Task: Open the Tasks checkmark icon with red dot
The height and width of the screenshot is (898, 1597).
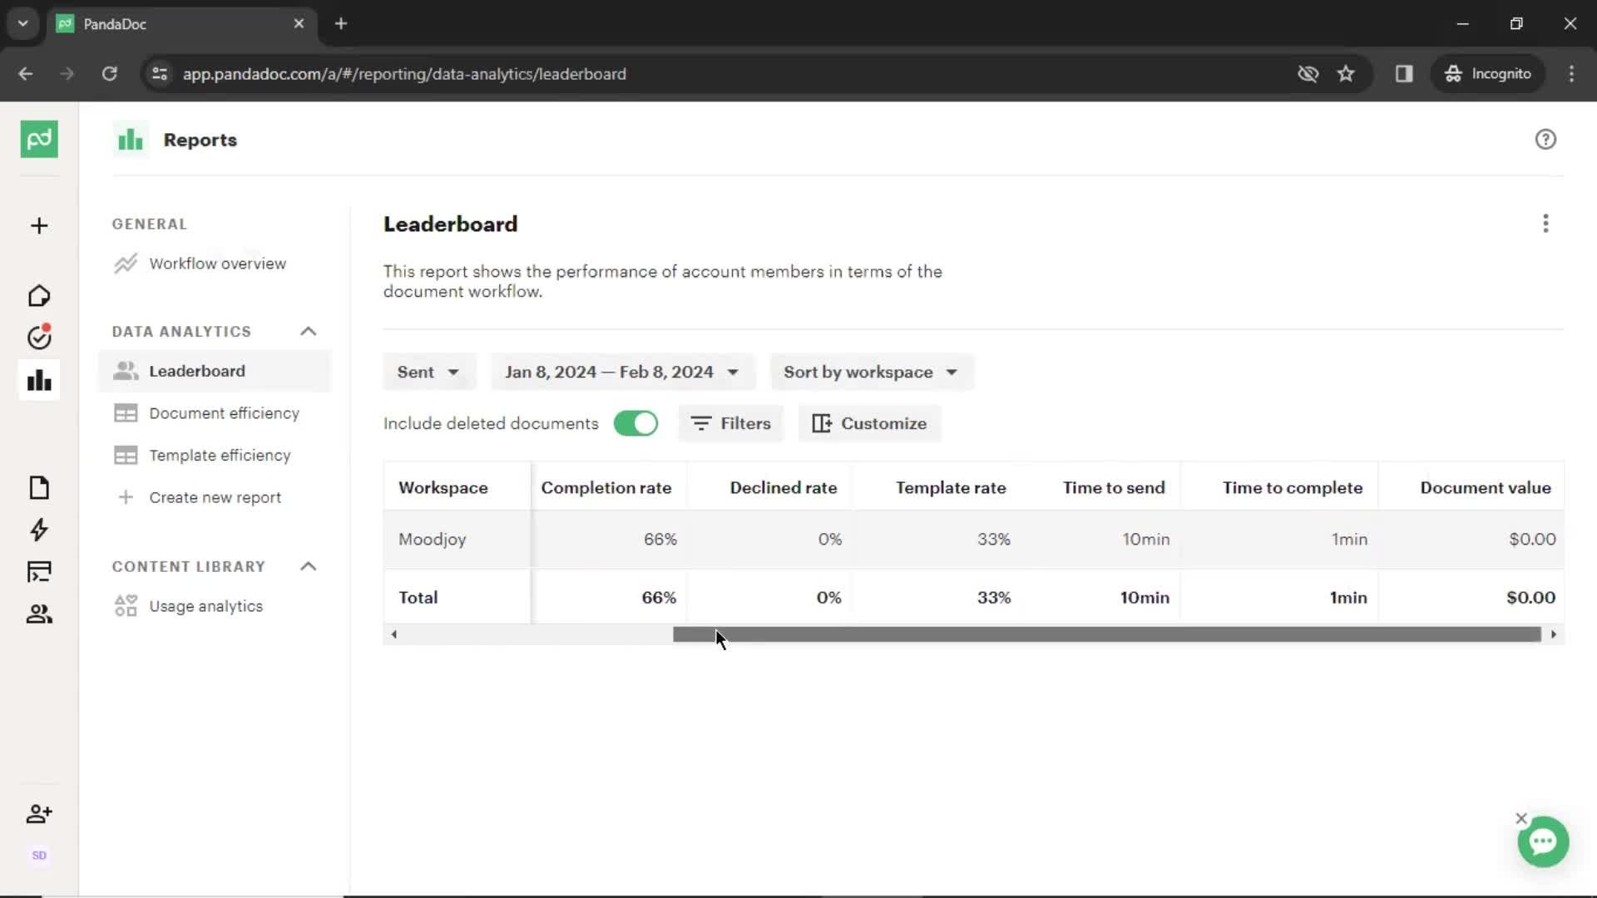Action: (x=39, y=337)
